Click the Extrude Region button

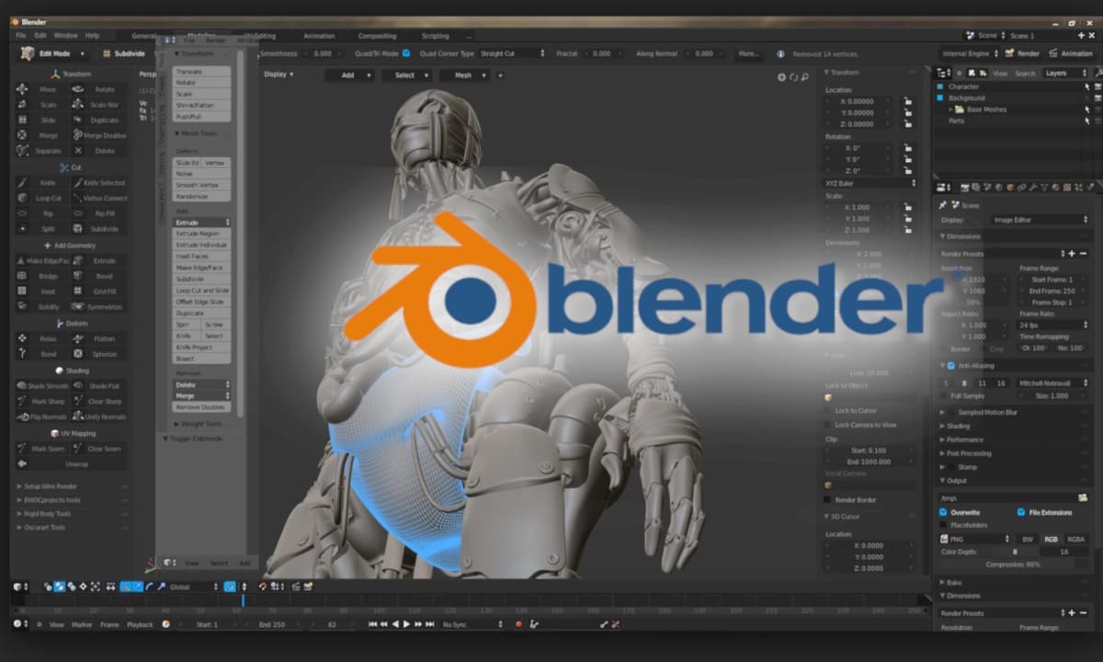point(199,234)
